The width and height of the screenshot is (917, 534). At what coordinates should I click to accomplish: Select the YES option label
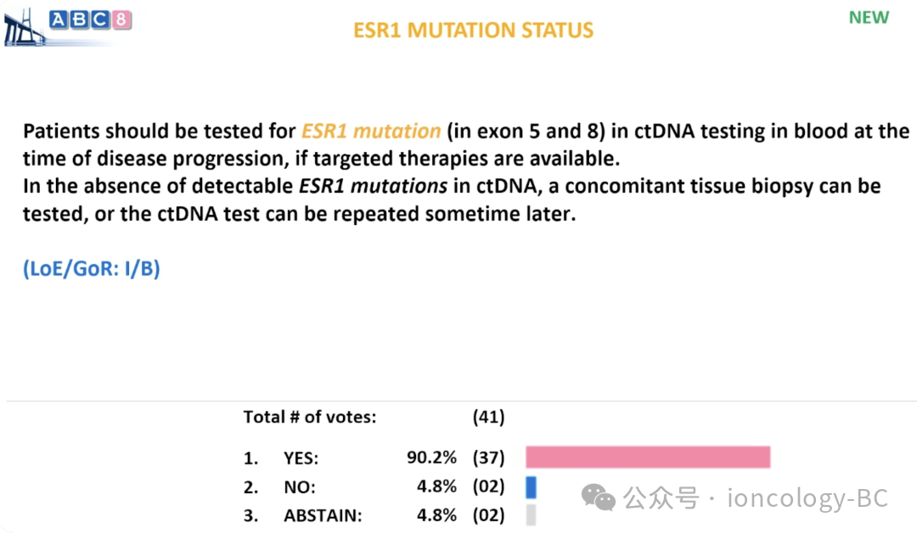pyautogui.click(x=301, y=458)
